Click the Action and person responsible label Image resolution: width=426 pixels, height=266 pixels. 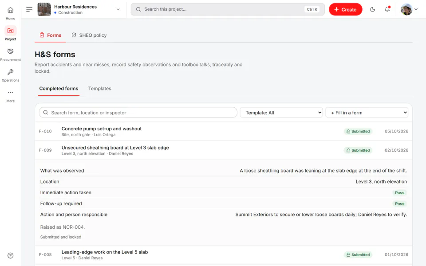74,215
